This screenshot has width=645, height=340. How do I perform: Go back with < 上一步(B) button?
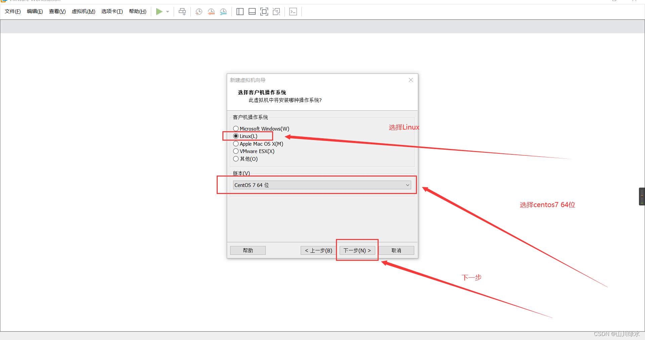[318, 250]
